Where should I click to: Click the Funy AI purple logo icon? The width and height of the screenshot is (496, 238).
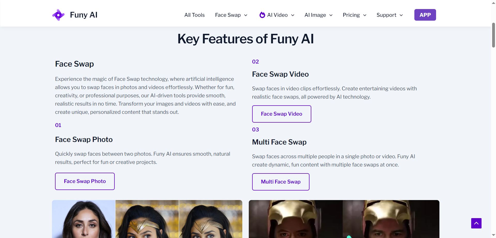(x=58, y=15)
